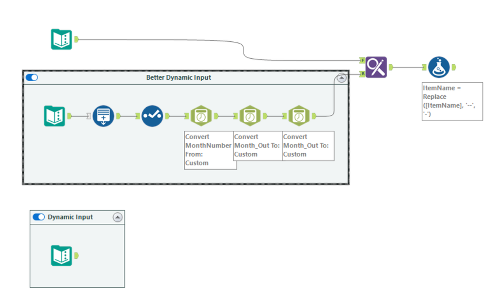487x290 pixels.
Task: Disable the Better Dynamic Input container
Action: 32,77
